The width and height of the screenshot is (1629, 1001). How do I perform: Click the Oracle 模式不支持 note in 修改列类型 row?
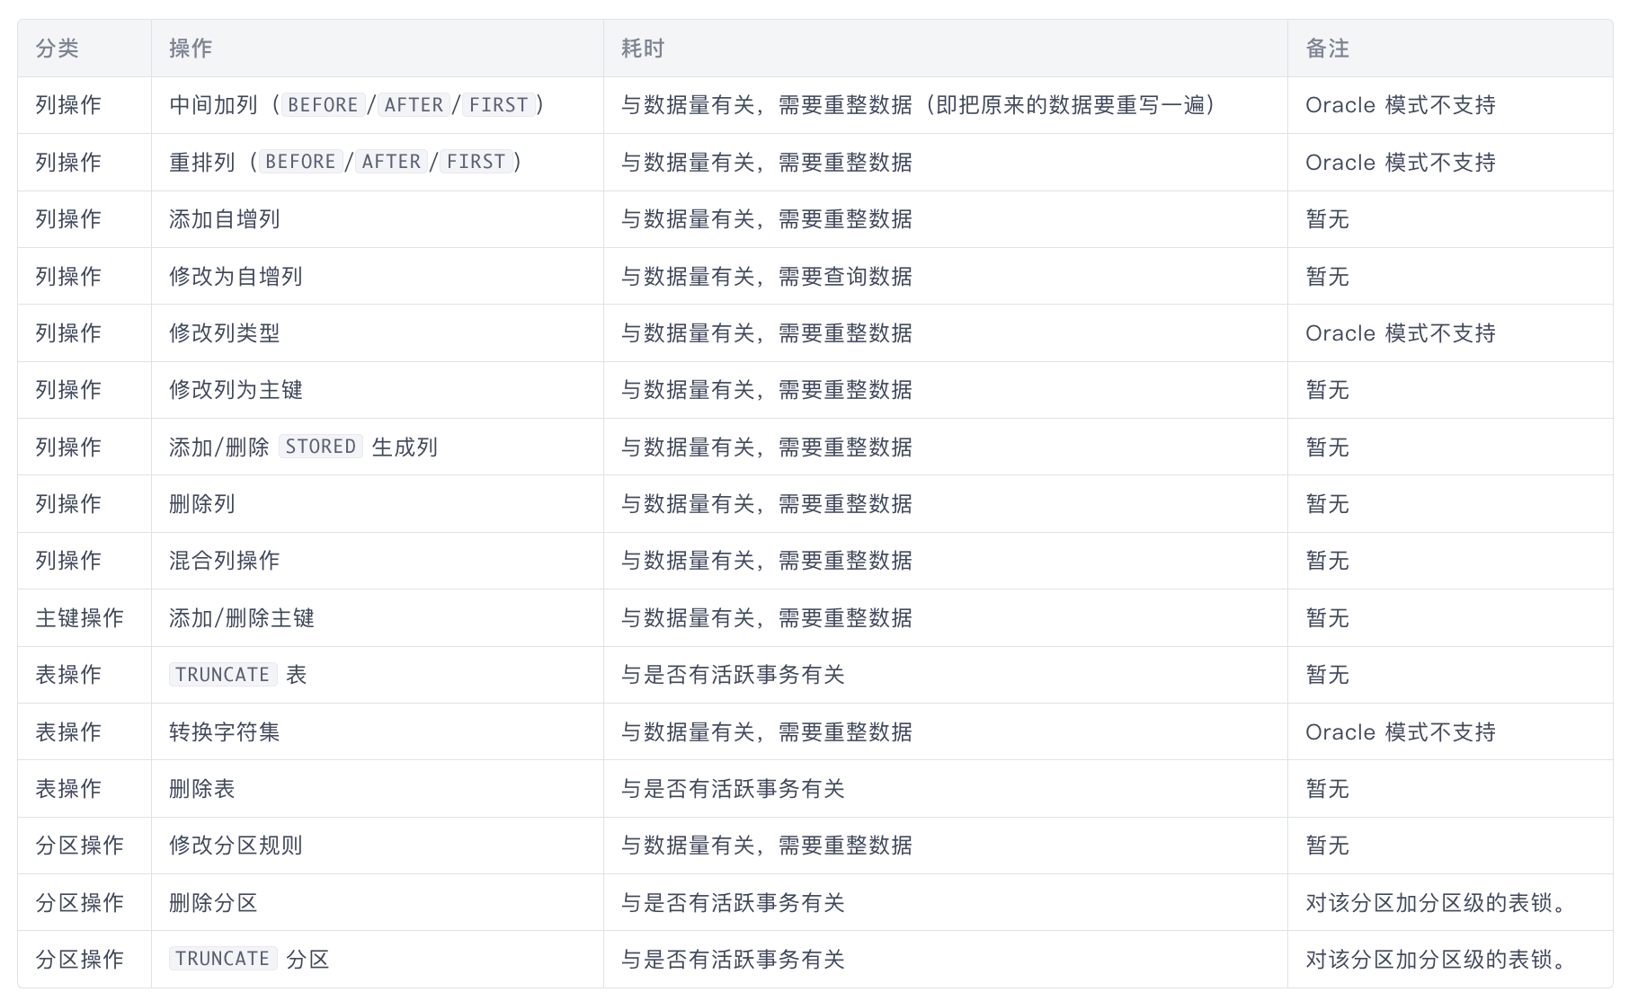point(1402,332)
